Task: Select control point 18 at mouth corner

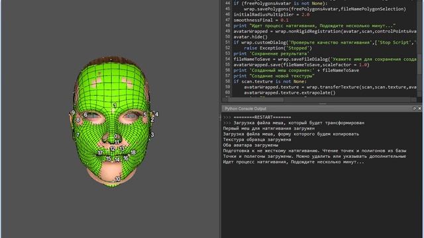Action: [133, 153]
